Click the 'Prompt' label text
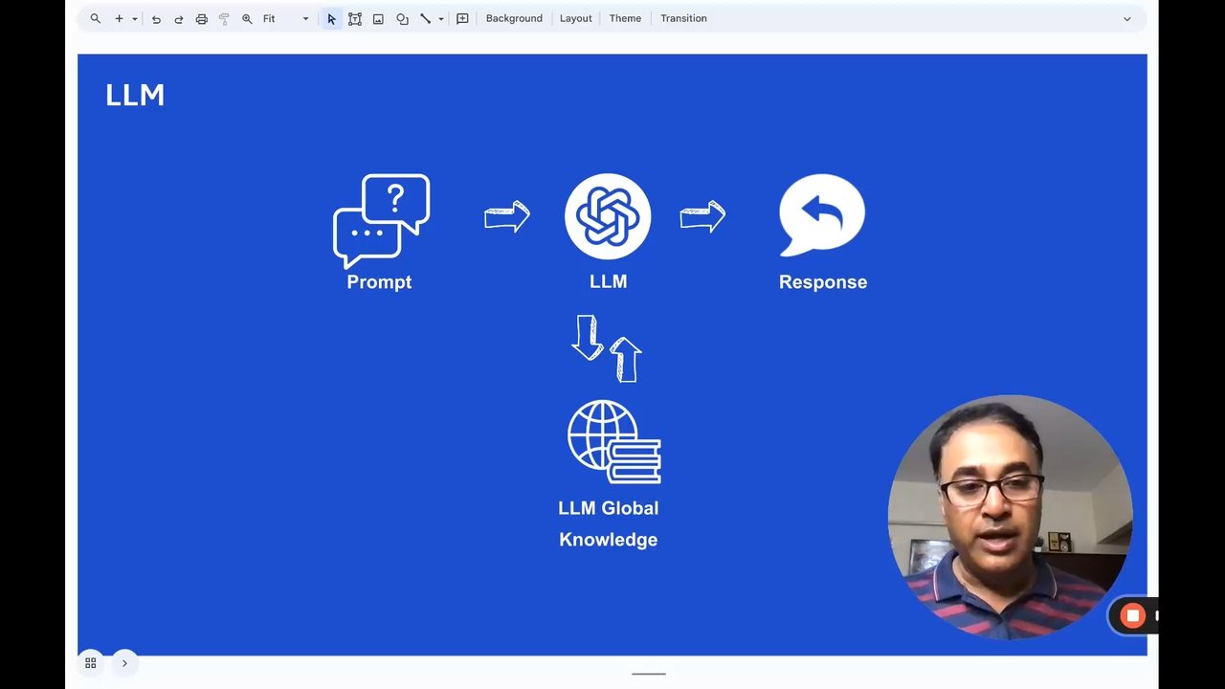Viewport: 1225px width, 689px height. pos(379,282)
